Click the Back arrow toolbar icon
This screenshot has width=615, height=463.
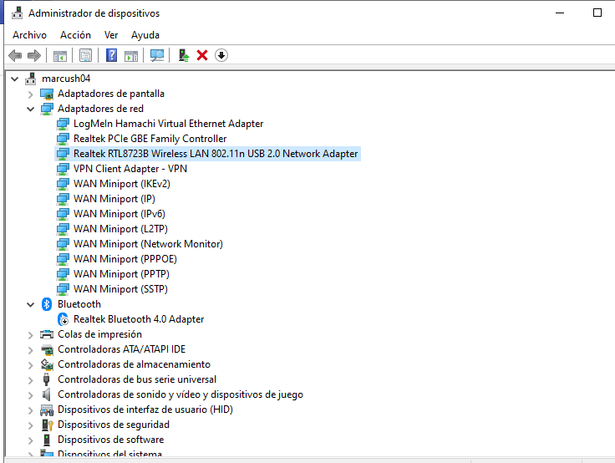[14, 55]
